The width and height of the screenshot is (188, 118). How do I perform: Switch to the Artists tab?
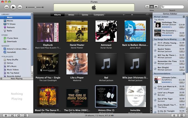(x=71, y=15)
